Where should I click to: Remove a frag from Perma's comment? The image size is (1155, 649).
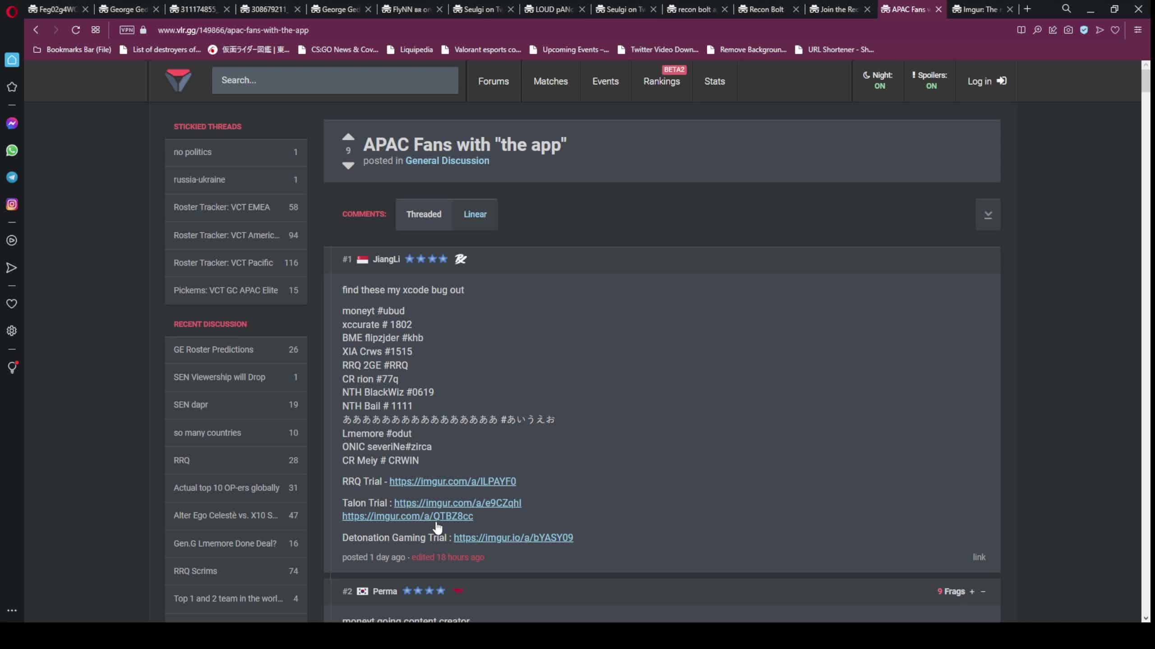[x=983, y=591]
